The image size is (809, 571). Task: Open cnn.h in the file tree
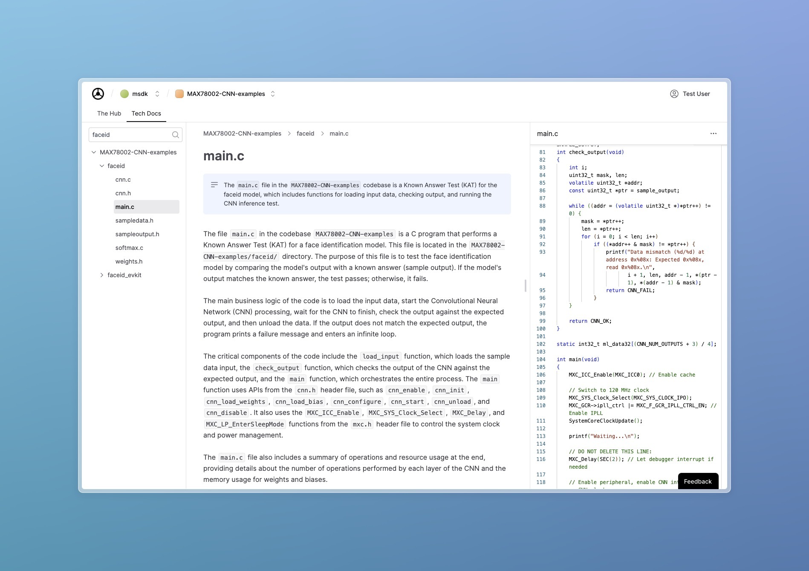[123, 193]
